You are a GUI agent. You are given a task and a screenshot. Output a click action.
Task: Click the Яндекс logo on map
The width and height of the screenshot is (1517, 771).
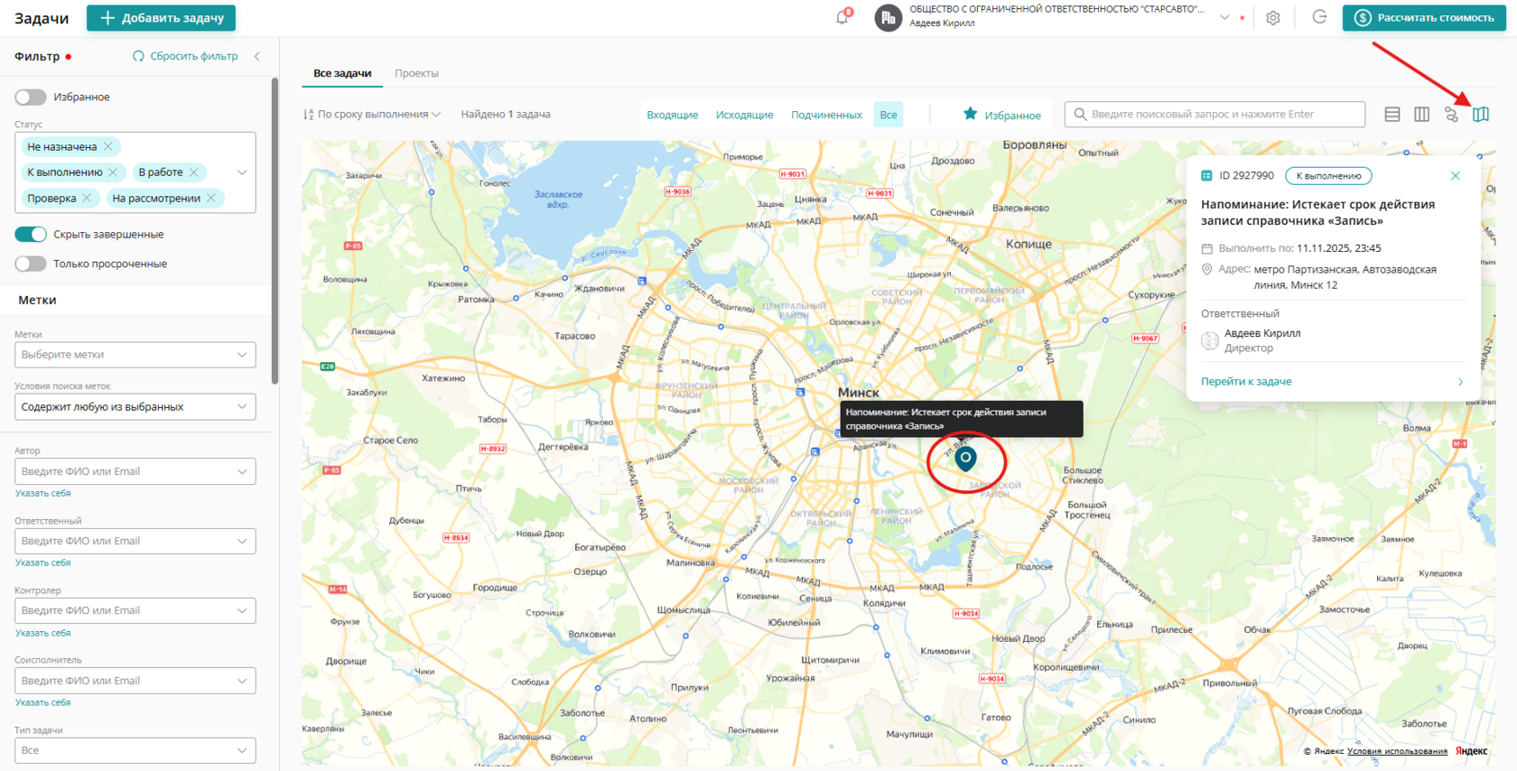click(1472, 751)
